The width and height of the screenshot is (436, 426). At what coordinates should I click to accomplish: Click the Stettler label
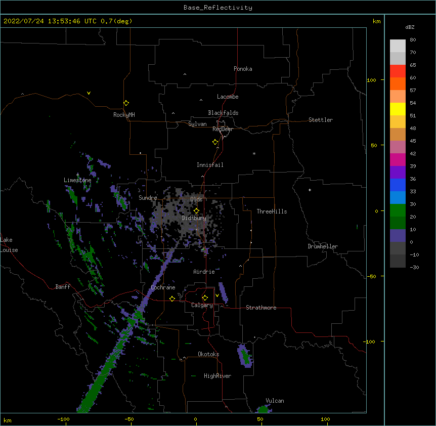pos(321,120)
